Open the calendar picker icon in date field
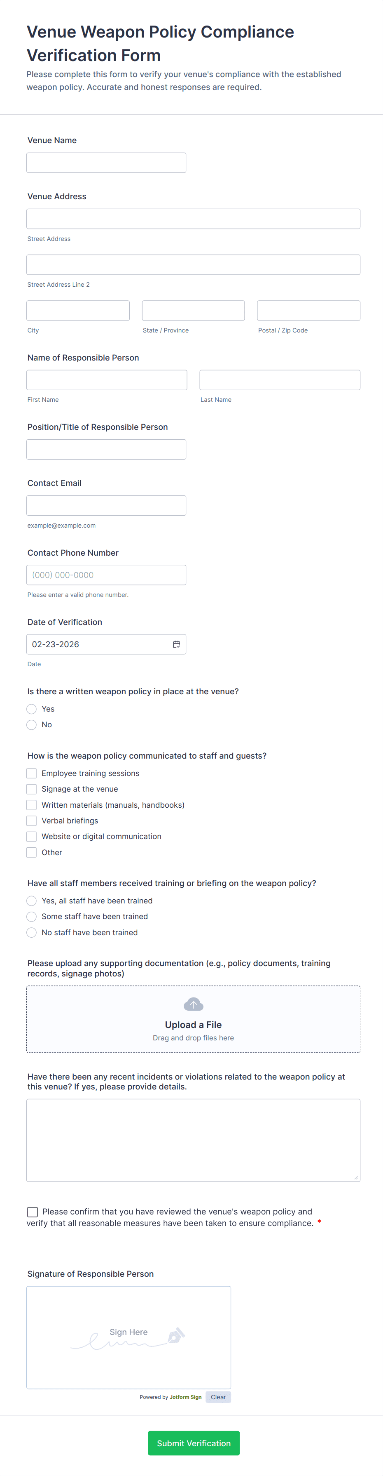This screenshot has height=1476, width=383. tap(177, 644)
